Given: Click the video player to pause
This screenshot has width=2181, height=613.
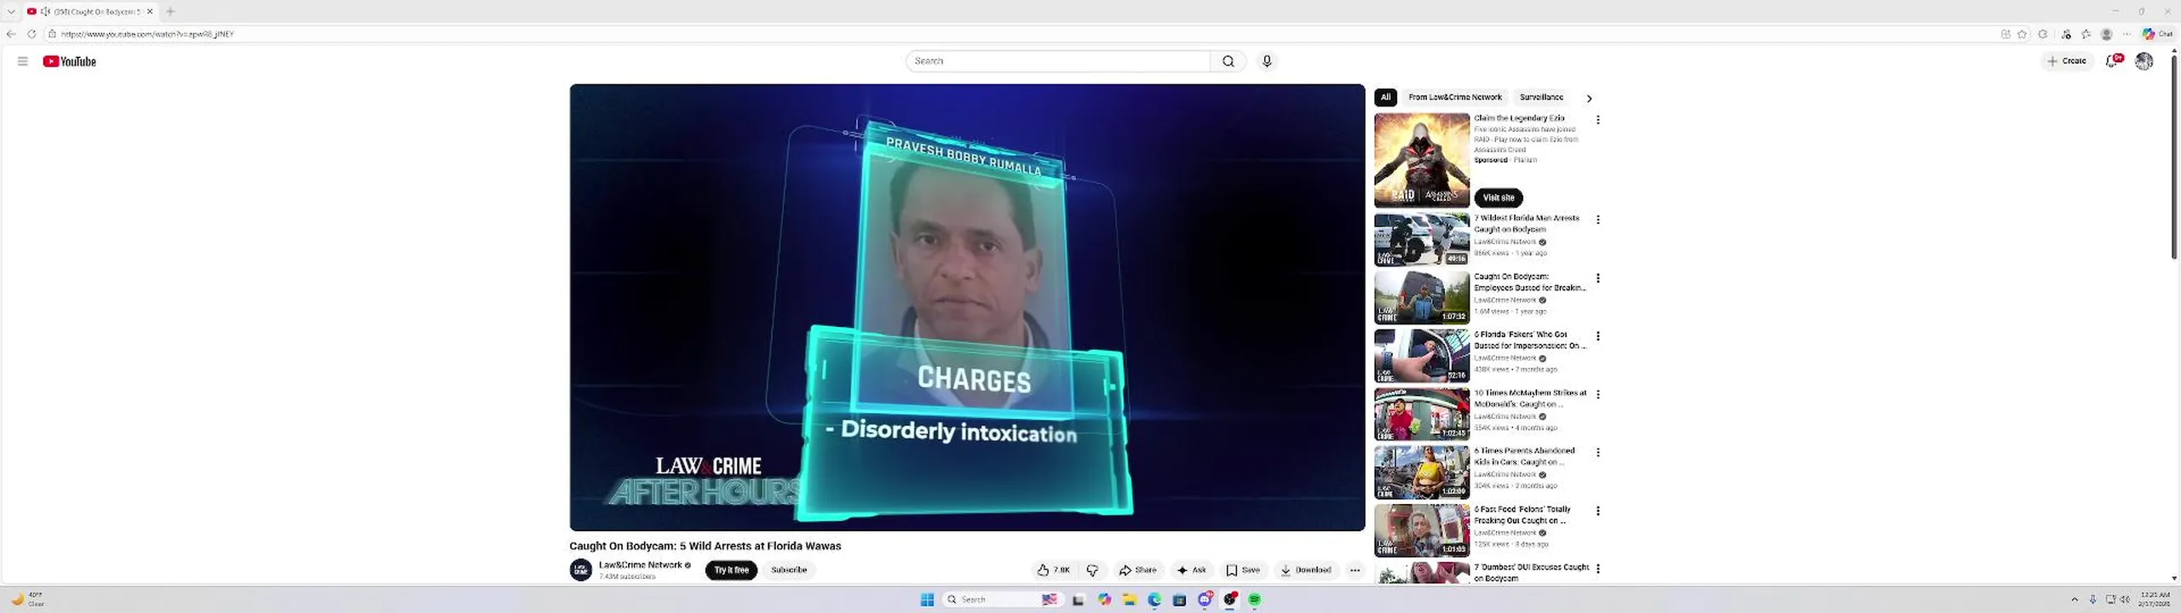Looking at the screenshot, I should [967, 307].
